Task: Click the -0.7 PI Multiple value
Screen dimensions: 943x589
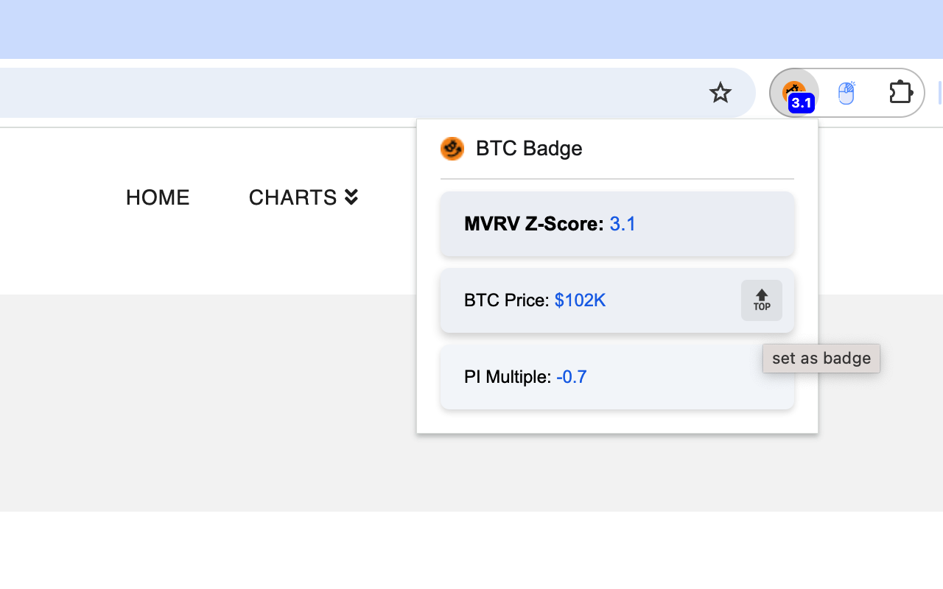Action: (572, 376)
